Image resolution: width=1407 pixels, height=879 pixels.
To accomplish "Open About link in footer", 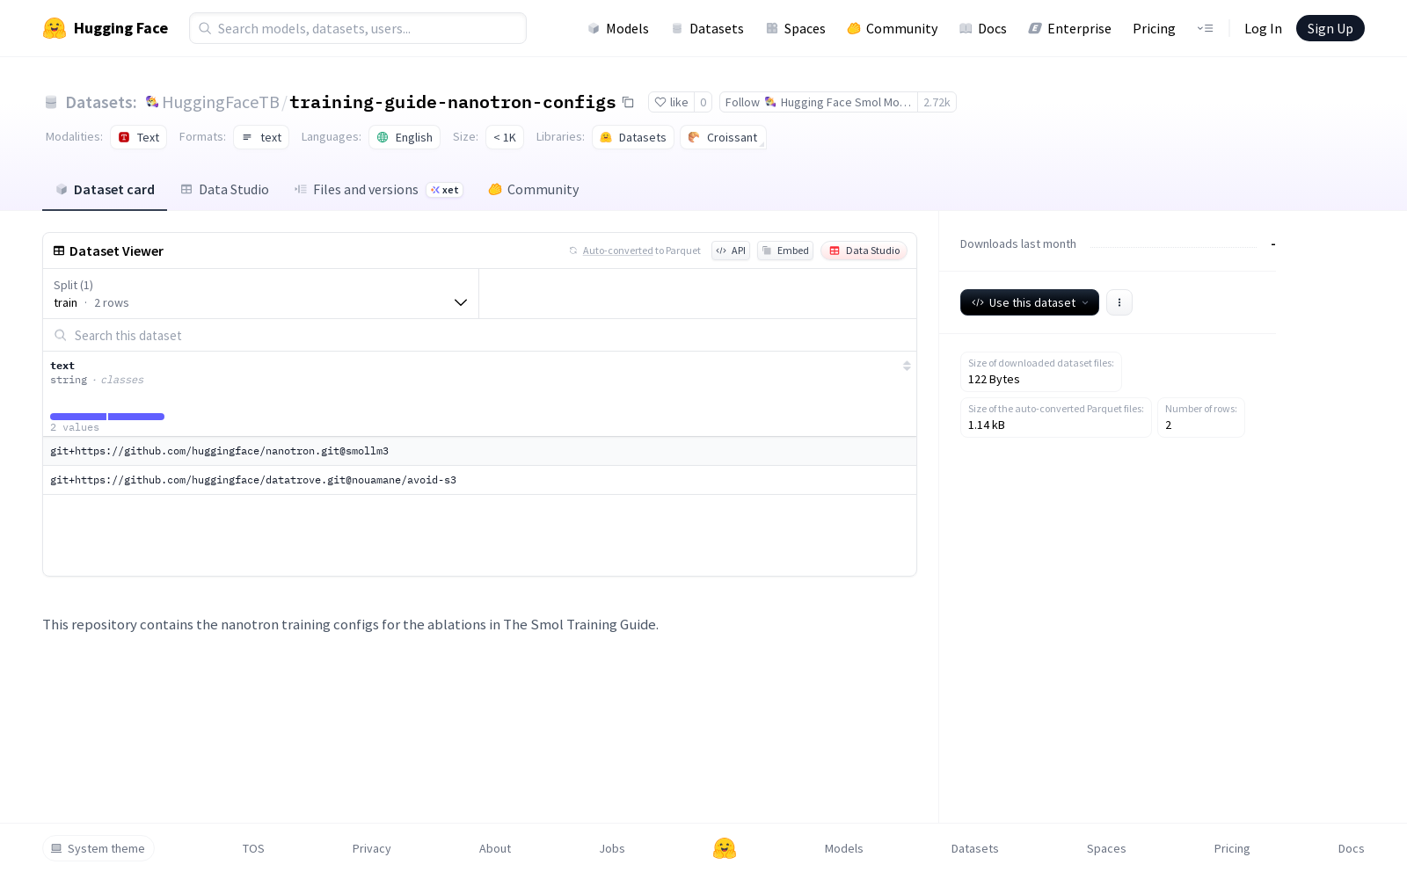I will point(495,848).
